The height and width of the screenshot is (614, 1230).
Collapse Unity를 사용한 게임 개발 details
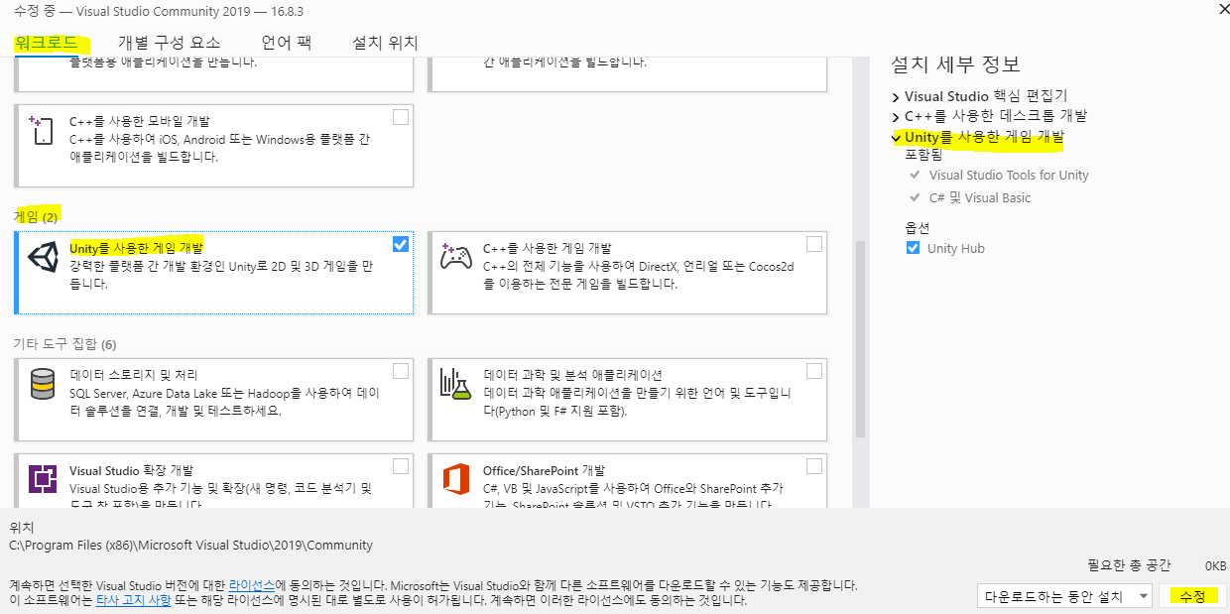[896, 137]
